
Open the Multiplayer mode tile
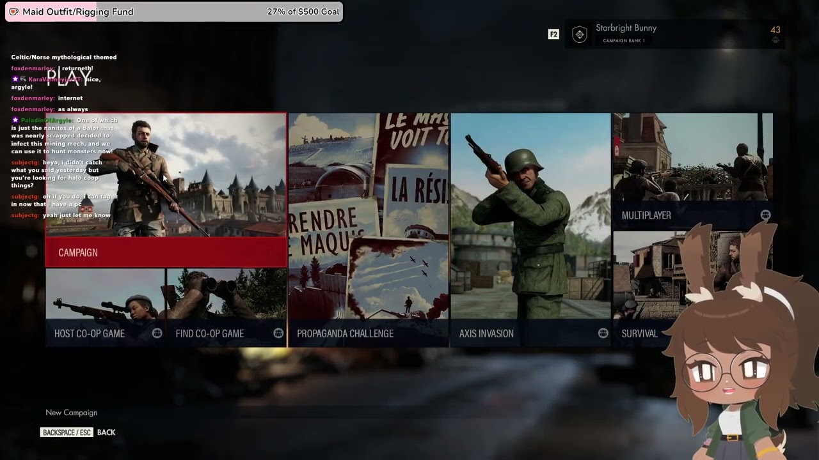pyautogui.click(x=693, y=171)
